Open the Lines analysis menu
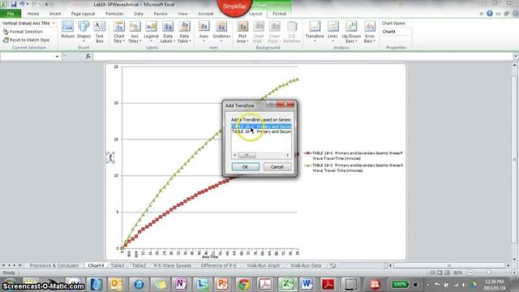Screen dimensions: 519x292 (x=332, y=31)
